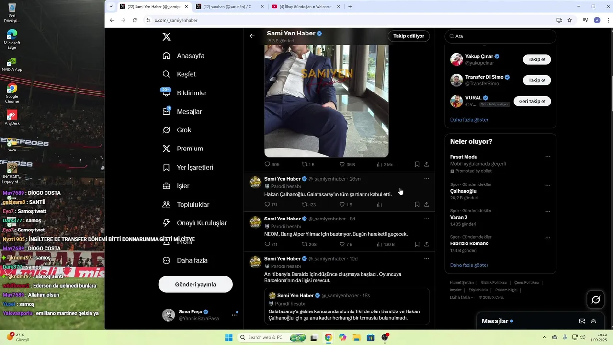The height and width of the screenshot is (345, 613).
Task: Reload the page in Chrome
Action: [135, 20]
